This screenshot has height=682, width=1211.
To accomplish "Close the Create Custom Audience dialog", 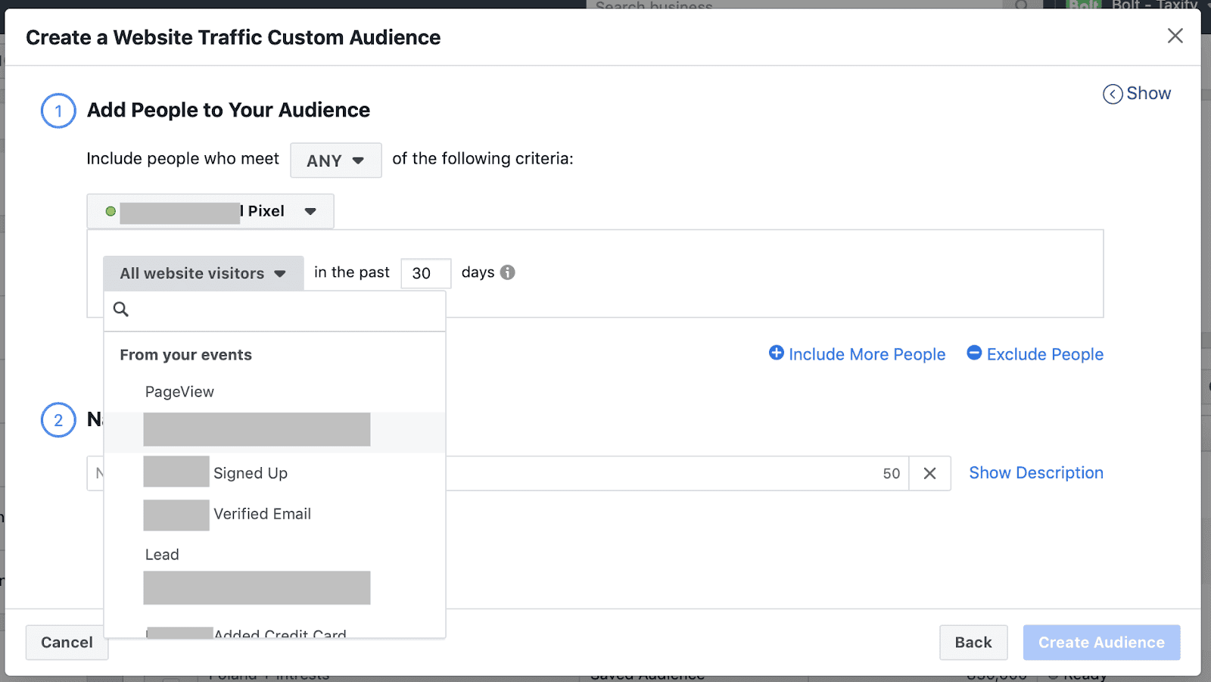I will coord(1175,36).
